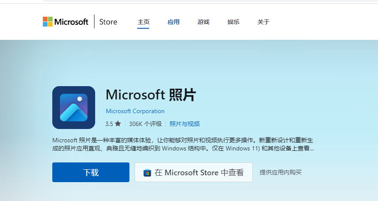Open the Store home link
The height and width of the screenshot is (201, 378).
(108, 22)
